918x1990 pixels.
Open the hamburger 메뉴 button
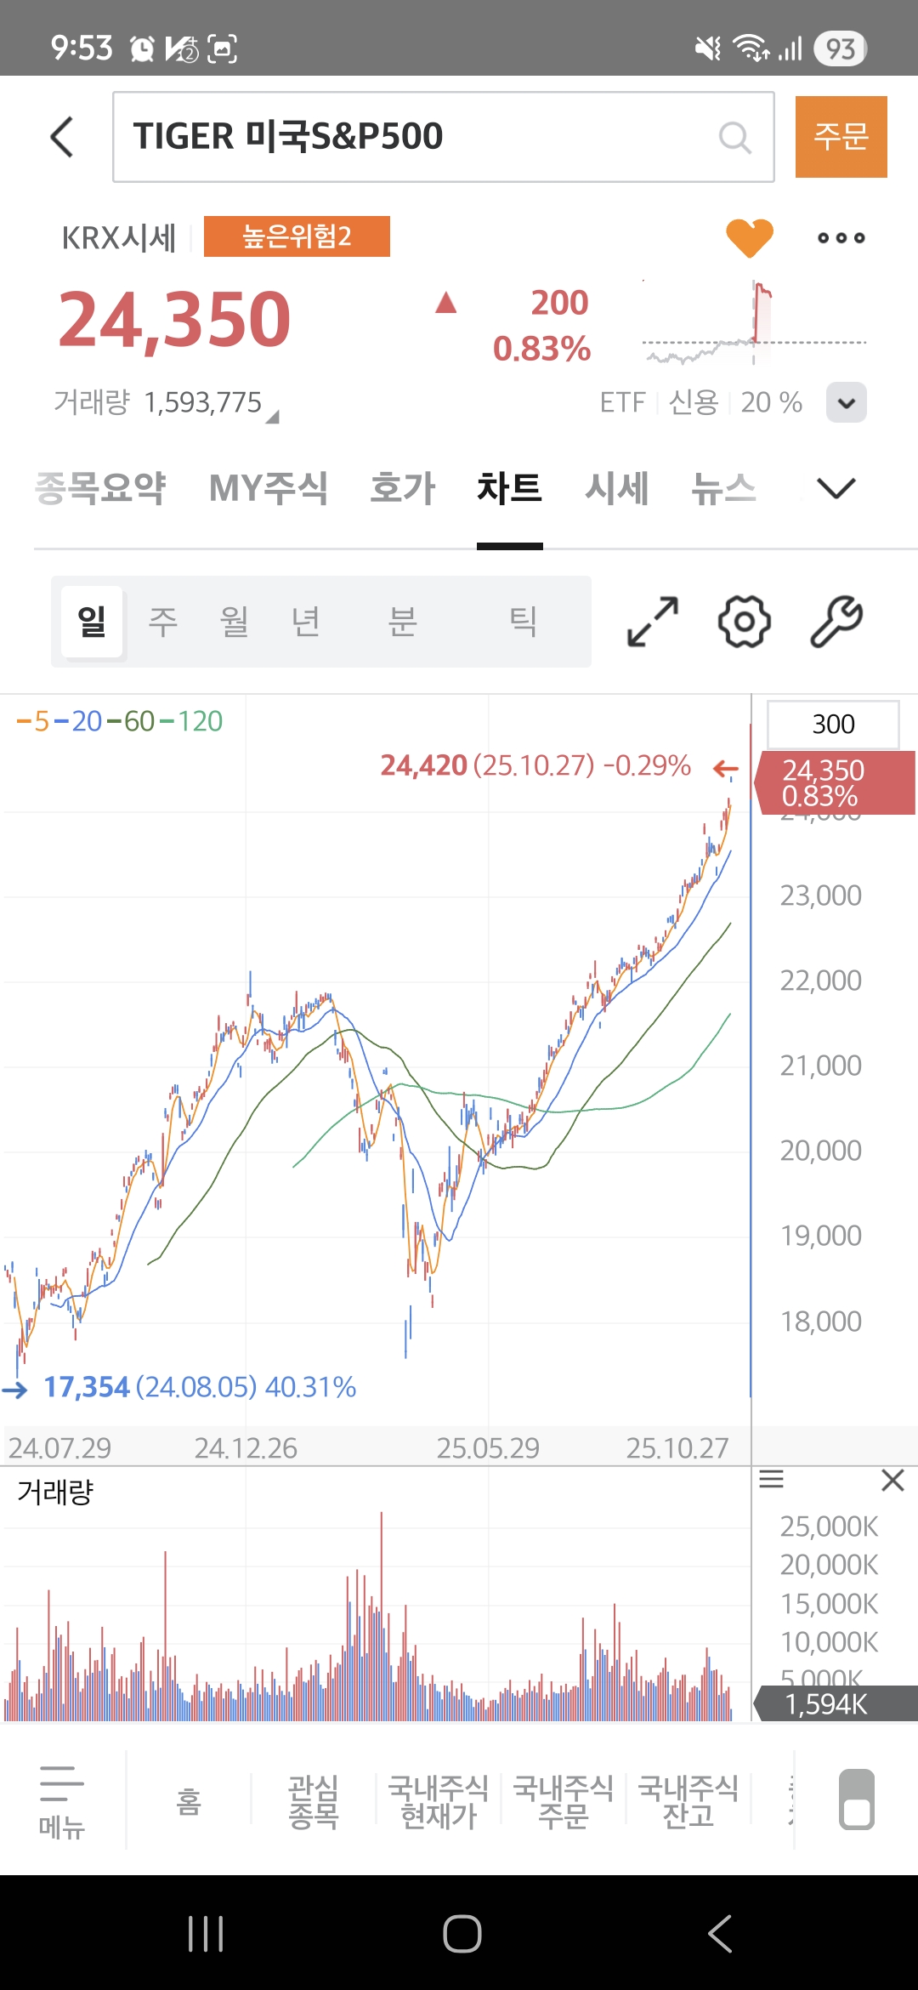[x=62, y=1800]
